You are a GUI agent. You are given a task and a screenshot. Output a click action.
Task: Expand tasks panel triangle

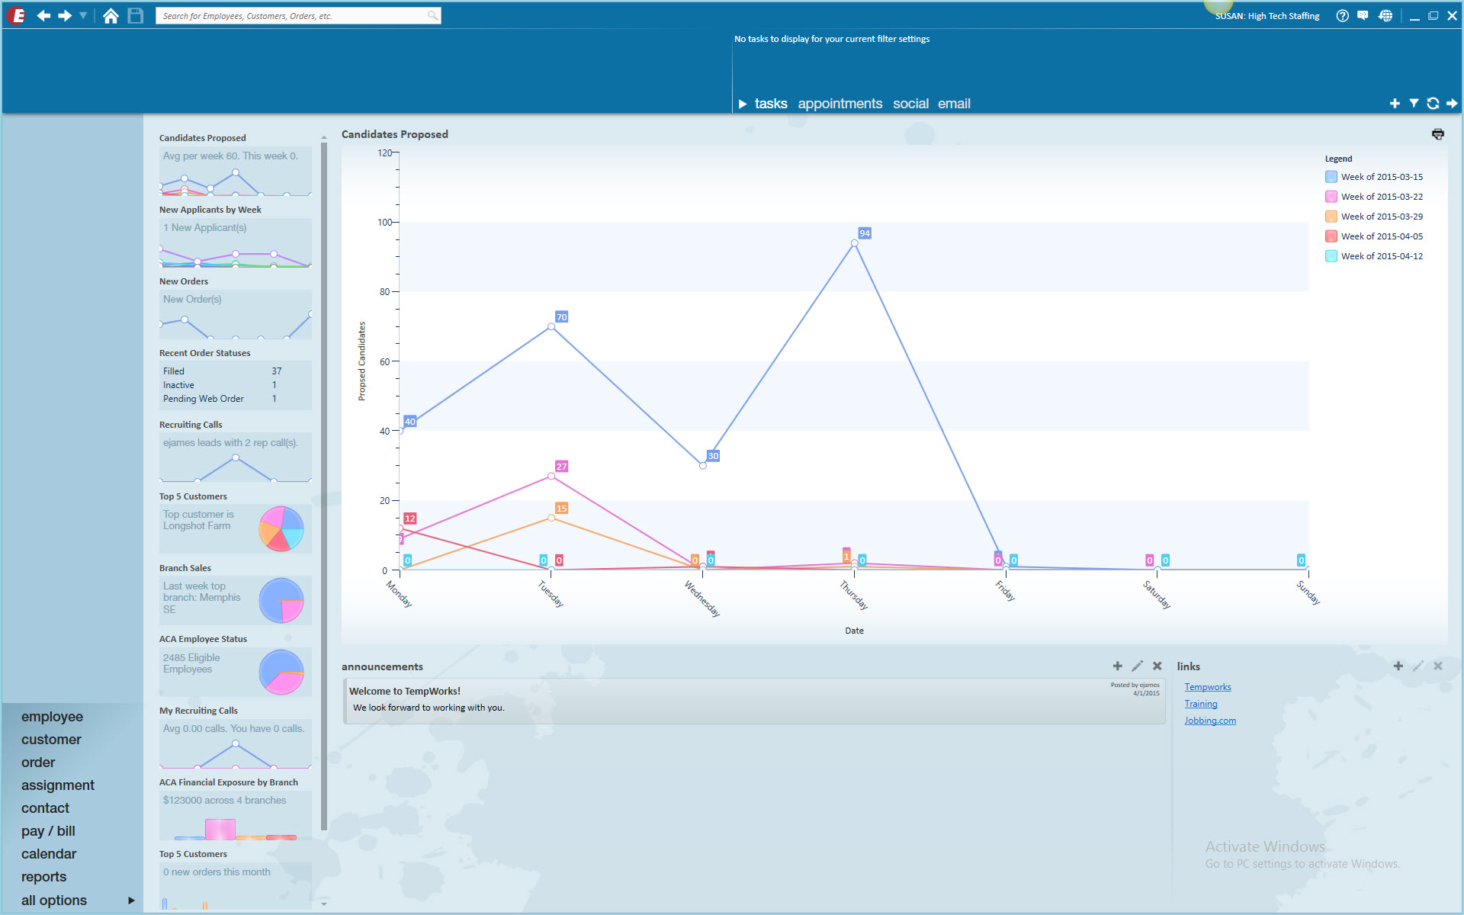click(742, 104)
